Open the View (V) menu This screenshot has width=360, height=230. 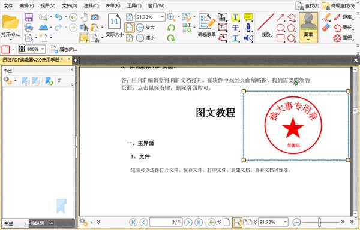[x=48, y=5]
